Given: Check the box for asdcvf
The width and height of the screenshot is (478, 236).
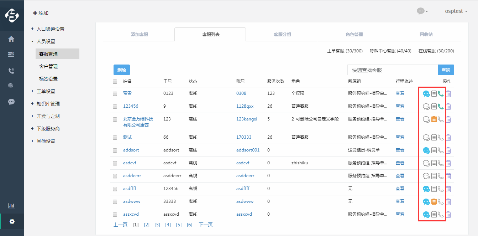Looking at the screenshot, I should click(115, 163).
